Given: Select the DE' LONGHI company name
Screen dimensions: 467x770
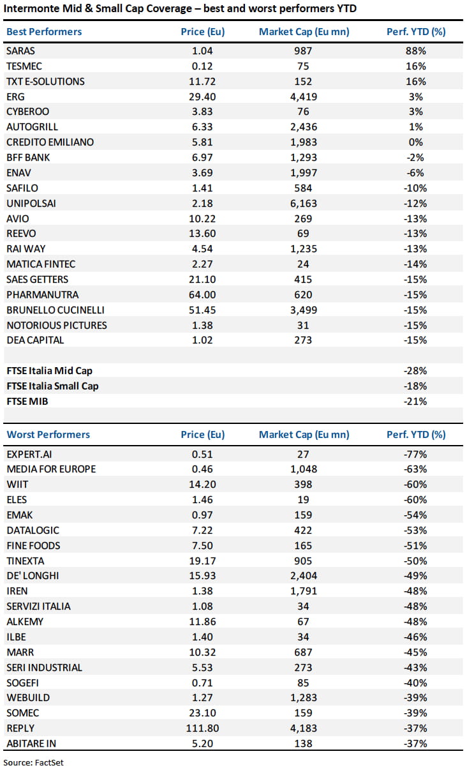Looking at the screenshot, I should (x=33, y=575).
